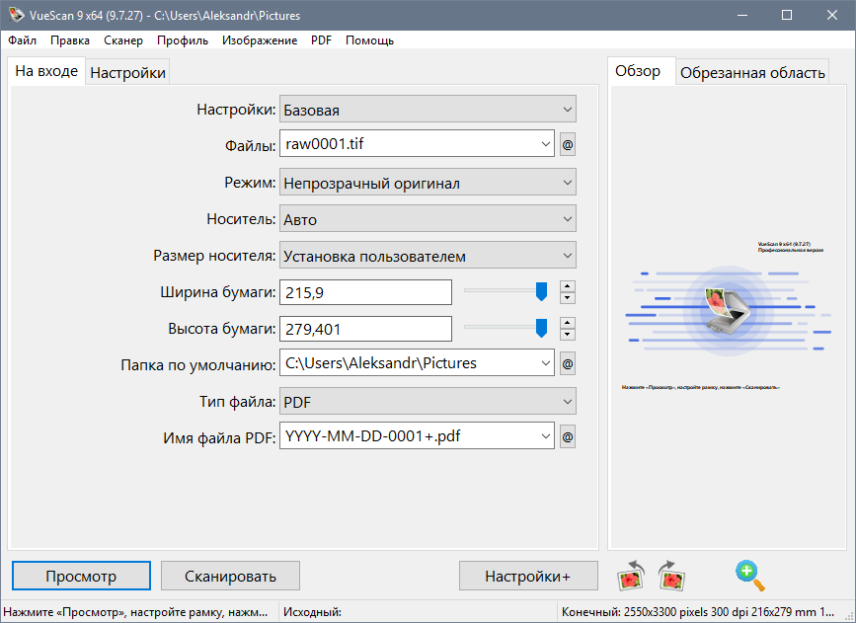Click the 'Исходный:' status bar entry

coord(312,612)
